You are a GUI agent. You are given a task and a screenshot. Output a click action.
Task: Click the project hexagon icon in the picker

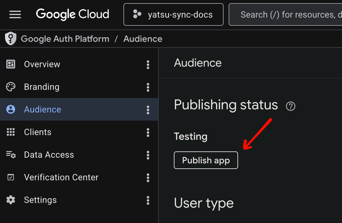137,14
